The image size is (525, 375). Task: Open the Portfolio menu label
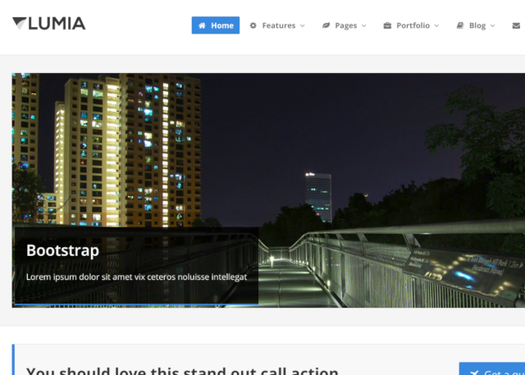tap(413, 25)
